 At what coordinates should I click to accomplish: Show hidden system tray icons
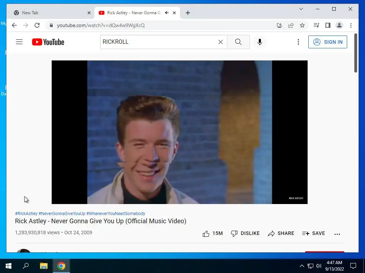pyautogui.click(x=302, y=266)
